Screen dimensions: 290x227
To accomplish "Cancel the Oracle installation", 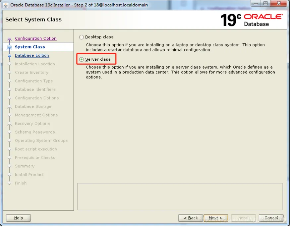I will 271,218.
